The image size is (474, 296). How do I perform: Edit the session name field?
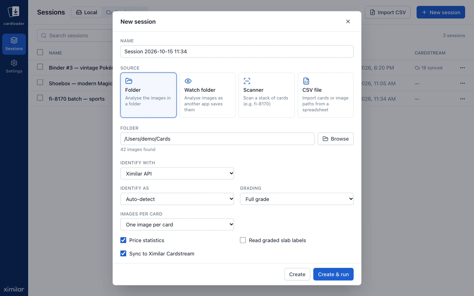237,52
